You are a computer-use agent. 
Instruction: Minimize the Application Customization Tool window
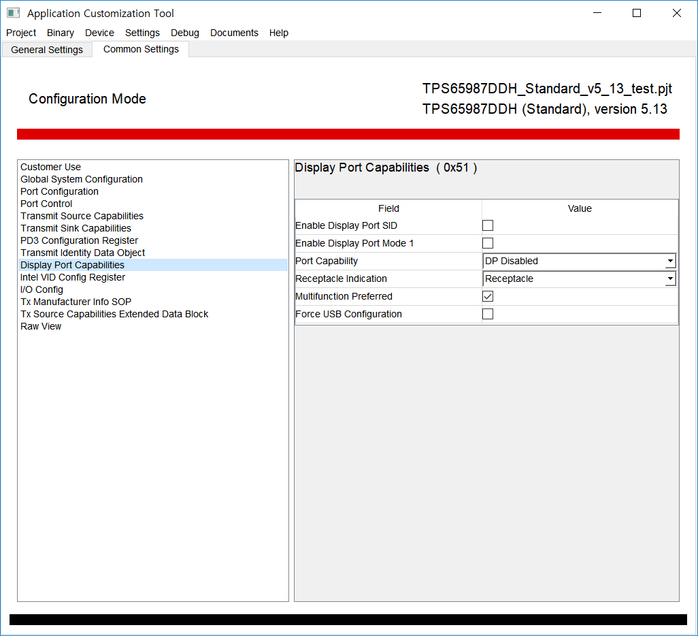click(597, 13)
